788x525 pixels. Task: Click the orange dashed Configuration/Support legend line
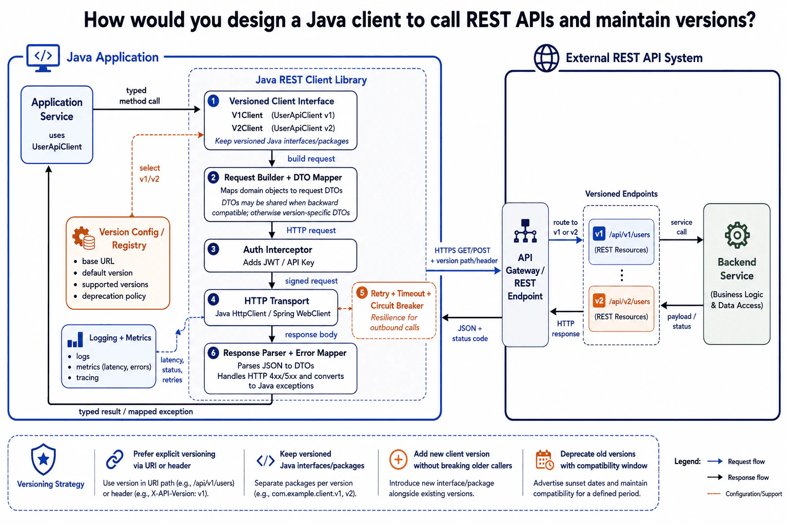click(x=714, y=494)
